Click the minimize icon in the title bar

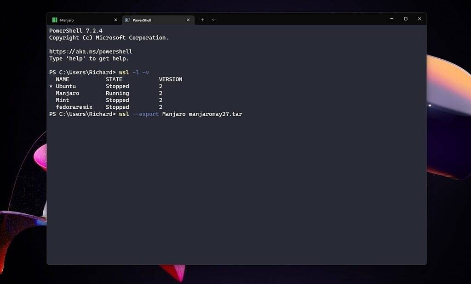coord(391,19)
